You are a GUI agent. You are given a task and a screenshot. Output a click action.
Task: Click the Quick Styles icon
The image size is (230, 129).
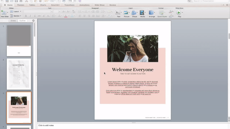point(162,13)
